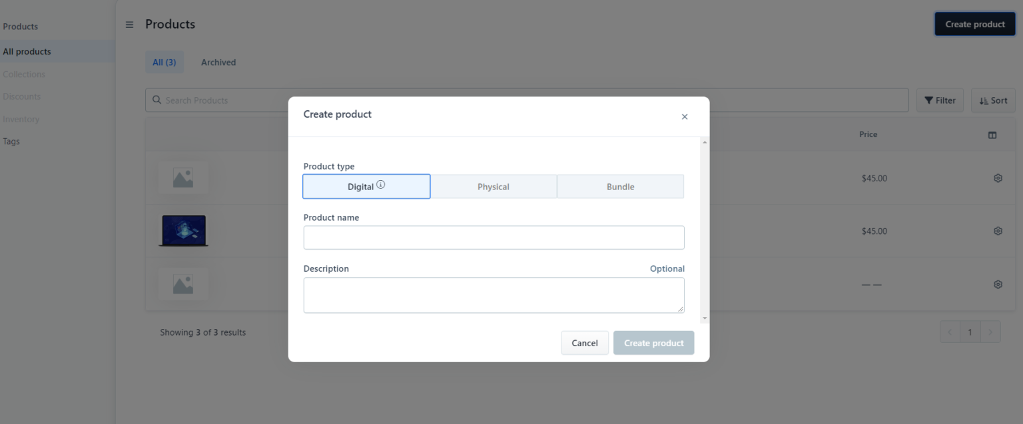Click into the Description text area
Image resolution: width=1023 pixels, height=424 pixels.
click(x=494, y=295)
